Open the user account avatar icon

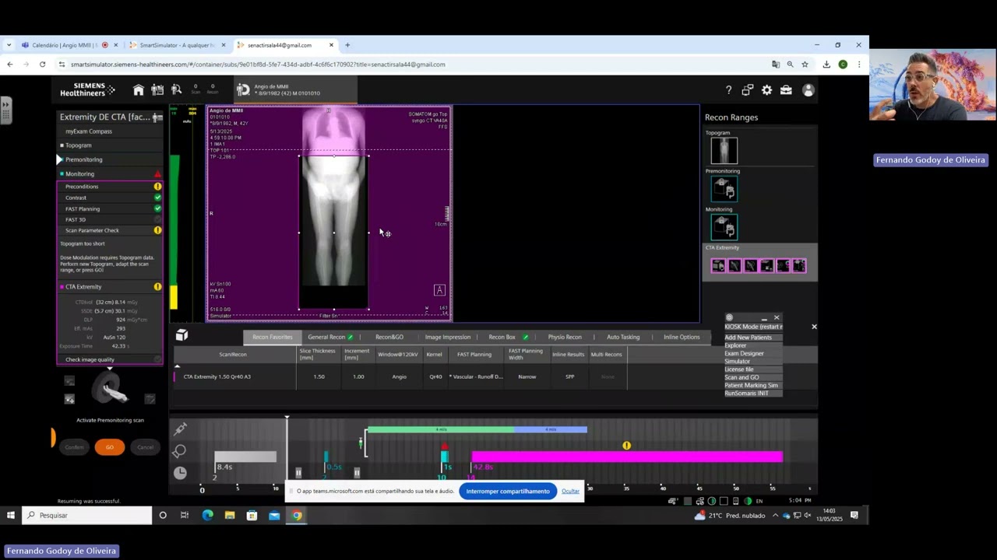pos(809,90)
